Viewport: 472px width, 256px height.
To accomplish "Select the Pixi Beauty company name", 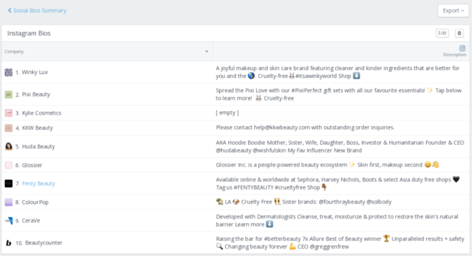I will (36, 94).
